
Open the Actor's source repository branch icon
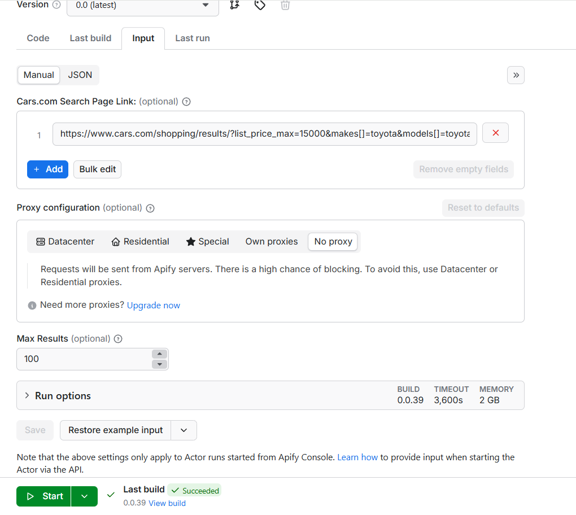pyautogui.click(x=234, y=6)
